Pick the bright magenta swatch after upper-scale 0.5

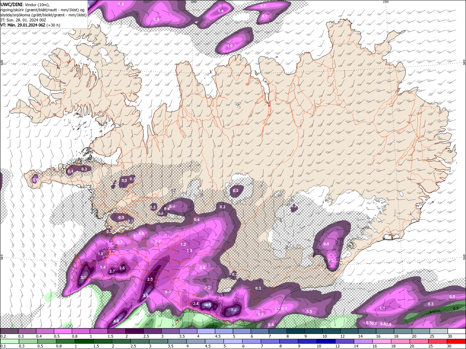pos(63,331)
